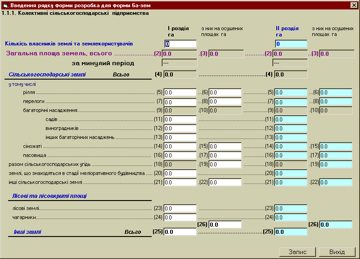The width and height of the screenshot is (360, 259).
Task: Click the II розділ га column header
Action: [287, 31]
